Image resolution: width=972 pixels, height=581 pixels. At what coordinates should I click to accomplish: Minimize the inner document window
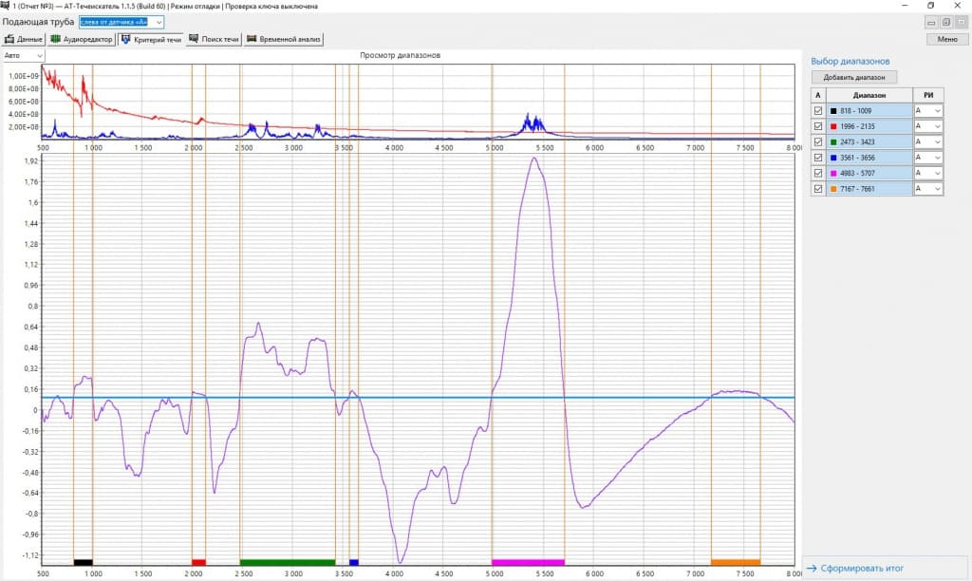931,23
